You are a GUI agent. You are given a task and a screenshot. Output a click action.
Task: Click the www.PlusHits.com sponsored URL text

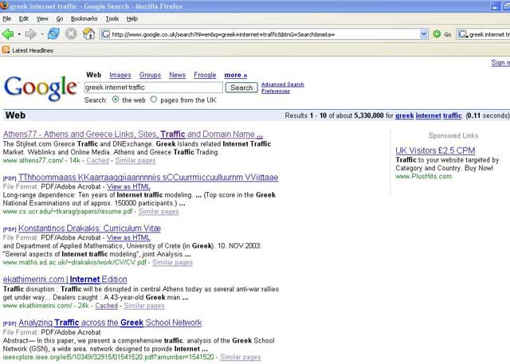click(x=423, y=177)
